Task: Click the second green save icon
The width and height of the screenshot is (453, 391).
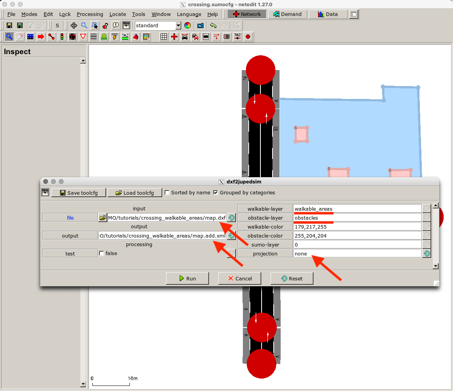Action: point(20,25)
